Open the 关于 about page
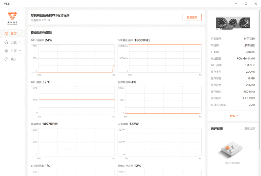 [x=12, y=59]
